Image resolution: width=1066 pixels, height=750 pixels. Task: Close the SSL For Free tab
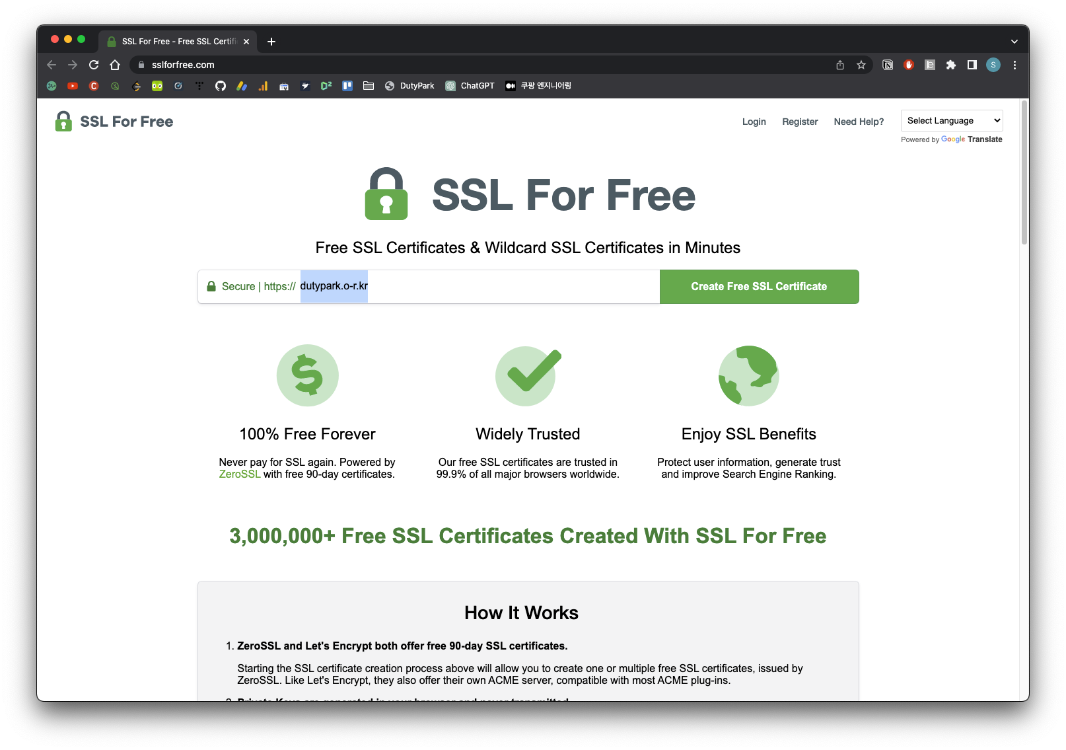[246, 41]
